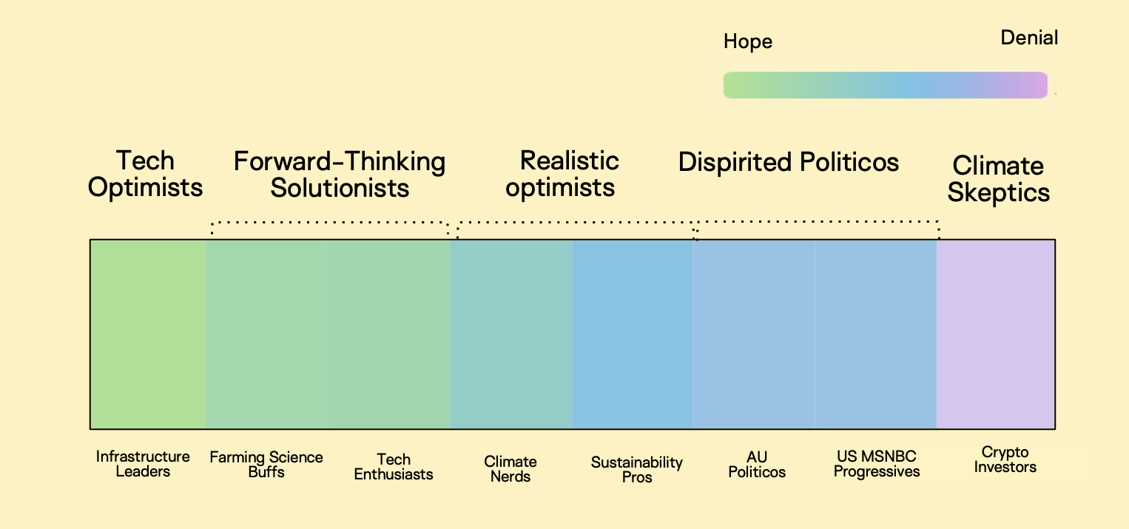Screen dimensions: 1129x529
Task: Click the blue segment above Sustainability Pros
Action: (x=633, y=334)
